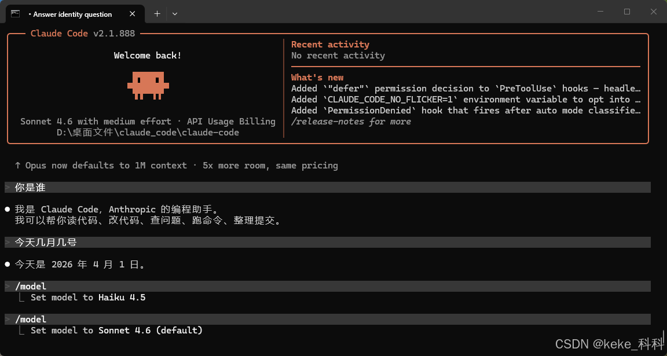Maximize the terminal window
Viewport: 667px width, 356px height.
point(627,12)
